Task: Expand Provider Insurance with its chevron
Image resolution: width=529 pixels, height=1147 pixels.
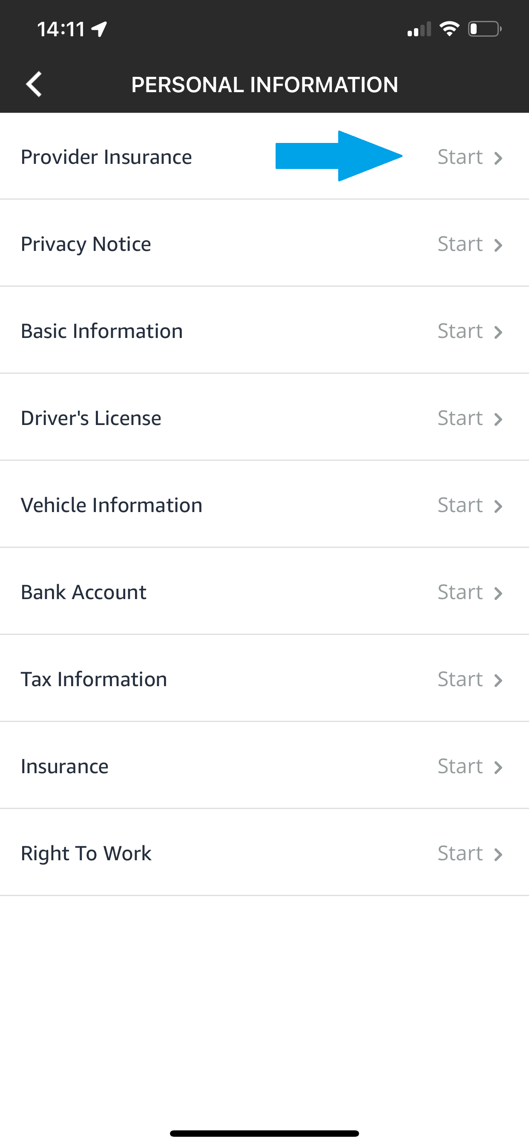Action: pos(498,157)
